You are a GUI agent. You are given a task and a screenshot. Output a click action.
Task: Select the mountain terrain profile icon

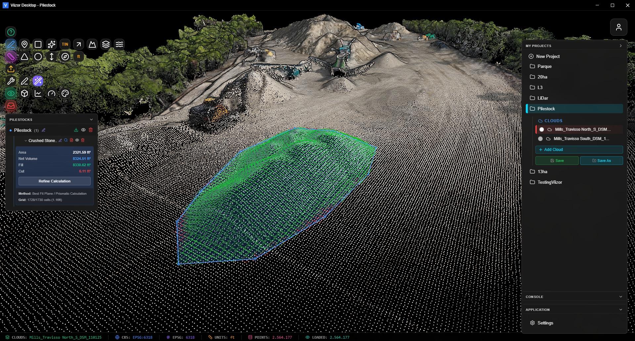point(92,44)
